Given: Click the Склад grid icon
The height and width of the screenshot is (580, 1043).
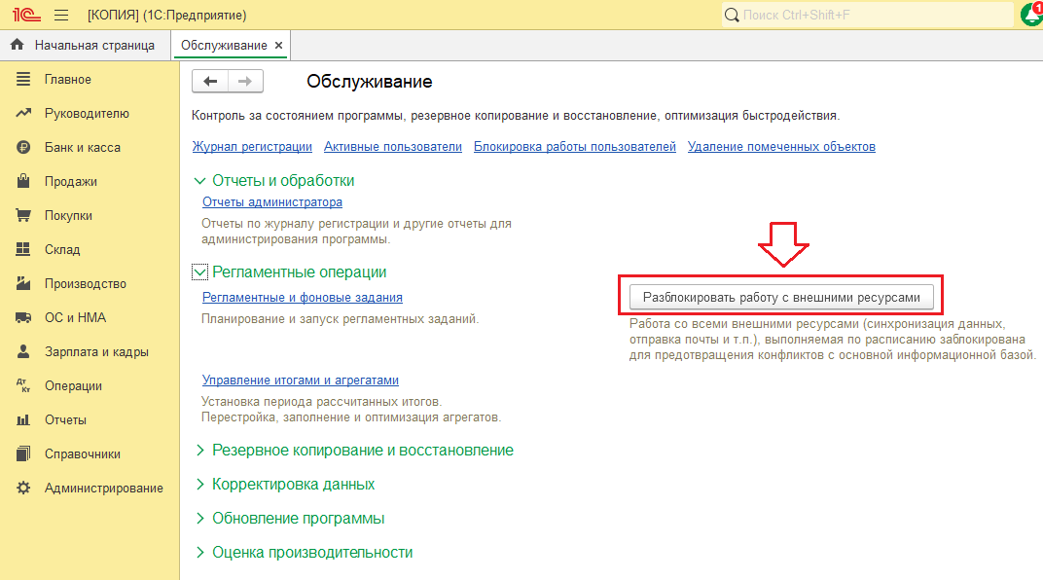Looking at the screenshot, I should click(23, 249).
